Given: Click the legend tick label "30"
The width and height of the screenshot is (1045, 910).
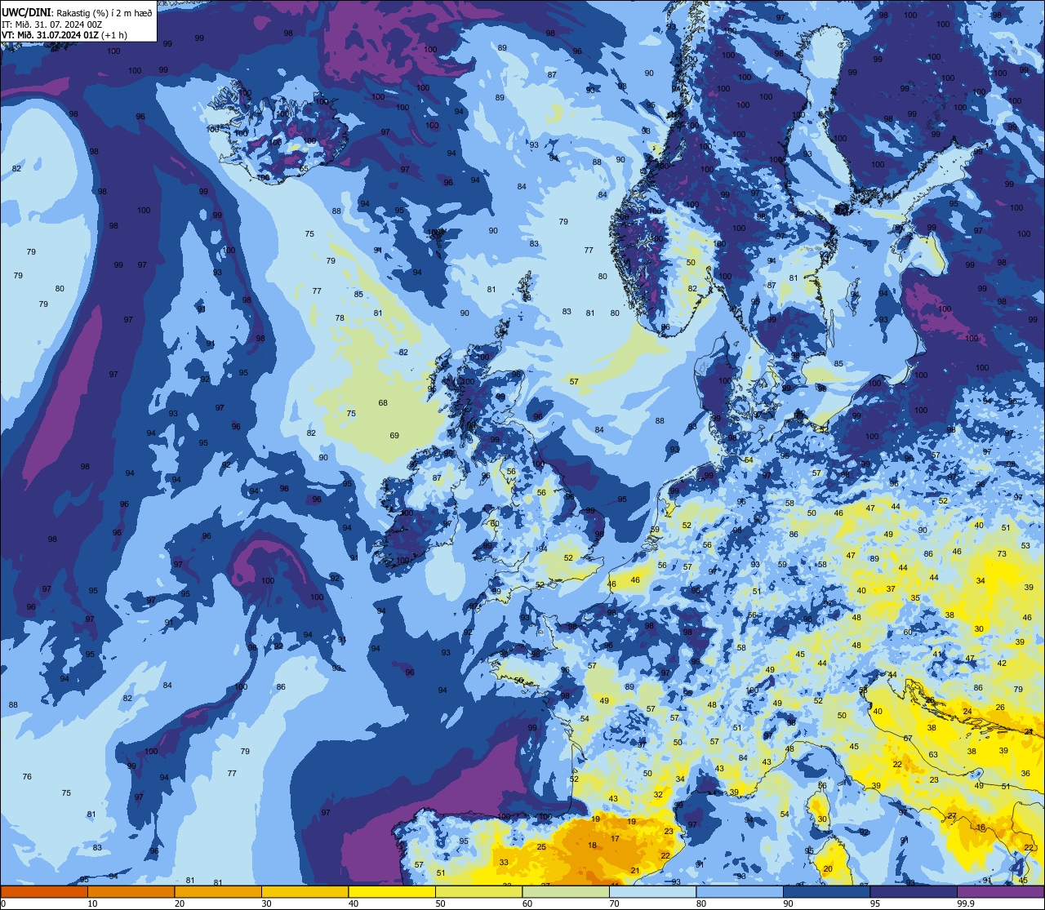Looking at the screenshot, I should 267,903.
